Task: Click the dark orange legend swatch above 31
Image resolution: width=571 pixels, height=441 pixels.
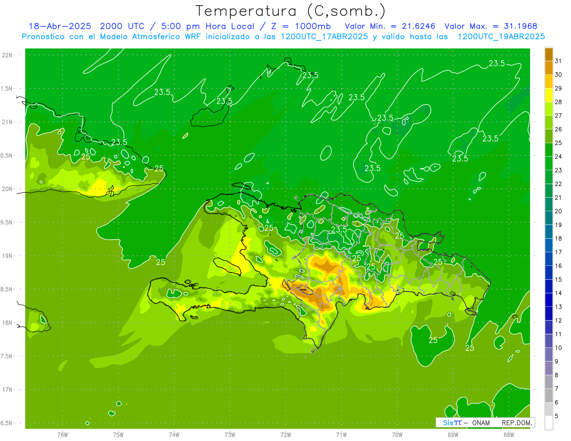Action: click(x=549, y=54)
